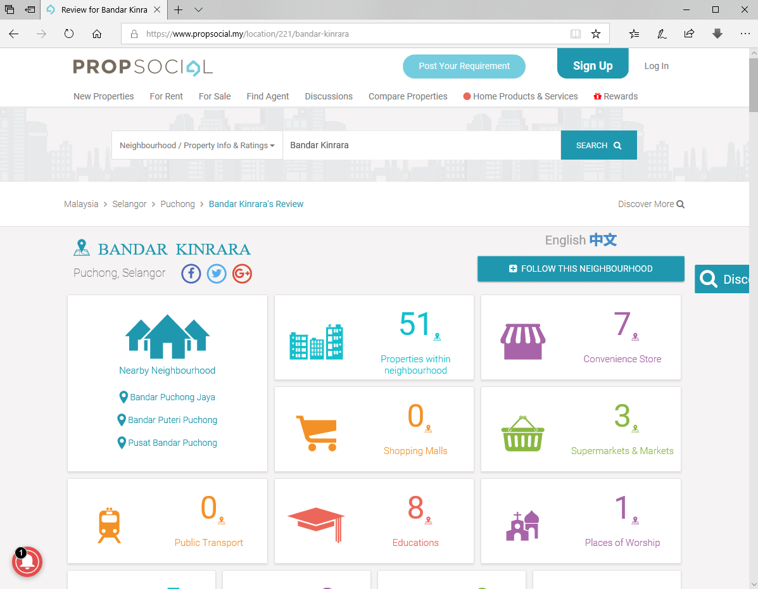Click the convenience store stall icon
Viewport: 758px width, 589px height.
point(522,341)
